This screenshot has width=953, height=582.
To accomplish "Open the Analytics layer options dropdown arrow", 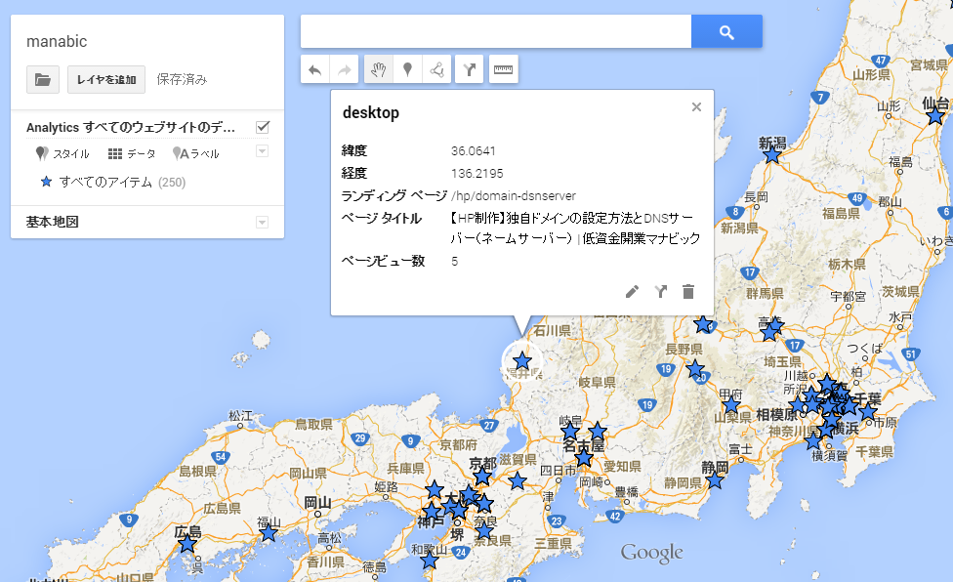I will point(262,151).
